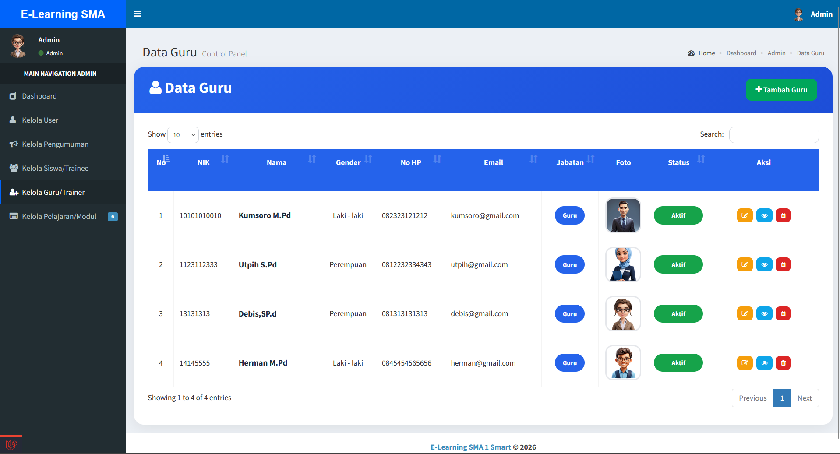Delete Herman M.Pd with trash icon
The height and width of the screenshot is (454, 840).
[783, 363]
